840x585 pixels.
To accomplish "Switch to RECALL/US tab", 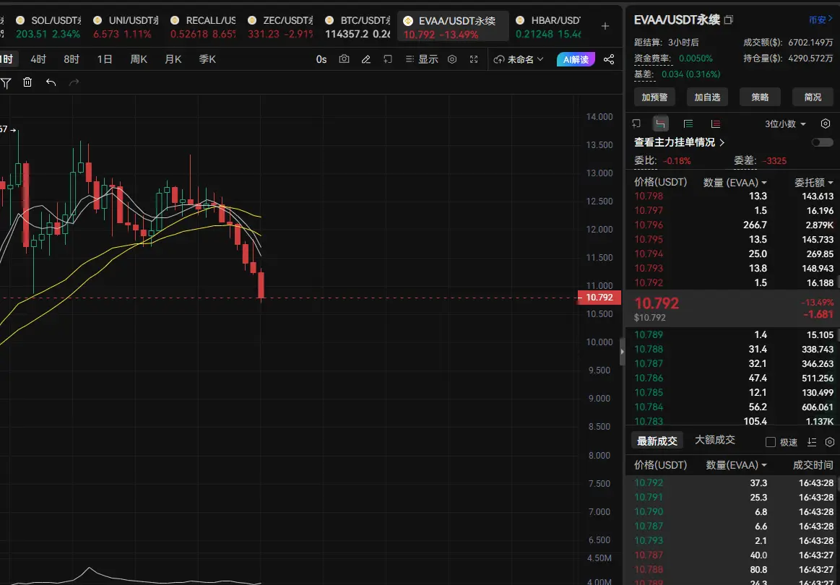I will tap(203, 27).
